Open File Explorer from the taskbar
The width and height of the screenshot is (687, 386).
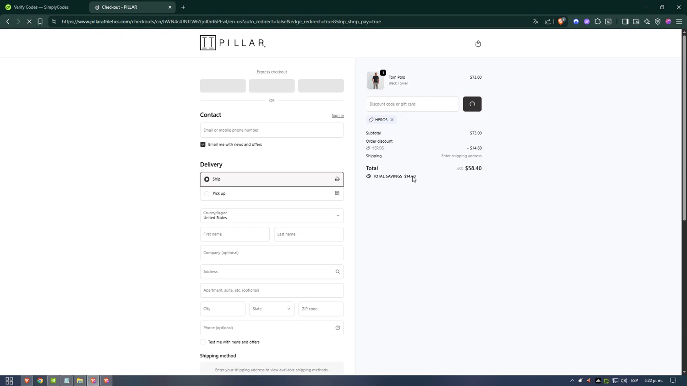coord(80,381)
